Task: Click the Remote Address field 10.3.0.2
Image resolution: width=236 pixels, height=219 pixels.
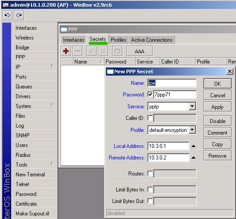Action: [x=168, y=157]
